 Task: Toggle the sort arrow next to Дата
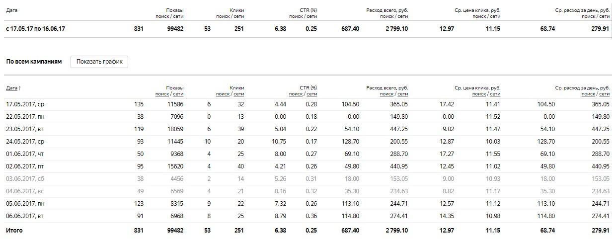[20, 88]
